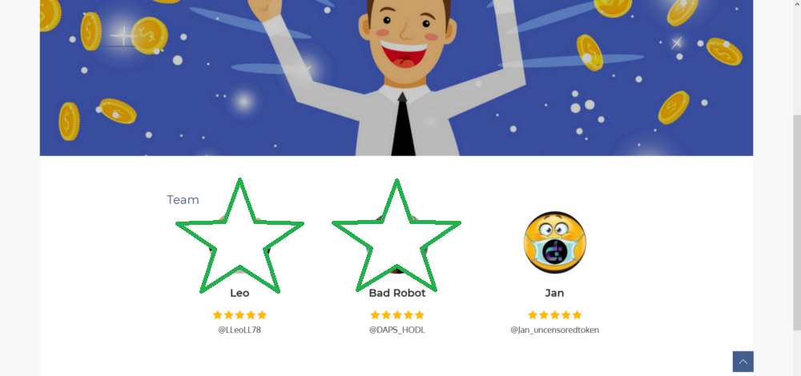Click the Leo team member name
This screenshot has width=801, height=376.
[239, 293]
